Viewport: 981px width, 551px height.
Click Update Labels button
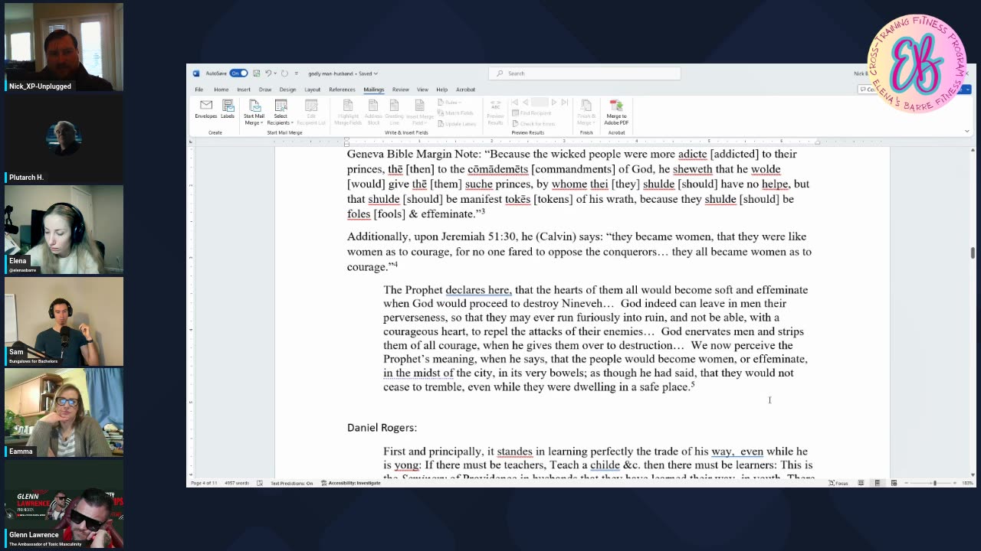coord(457,123)
